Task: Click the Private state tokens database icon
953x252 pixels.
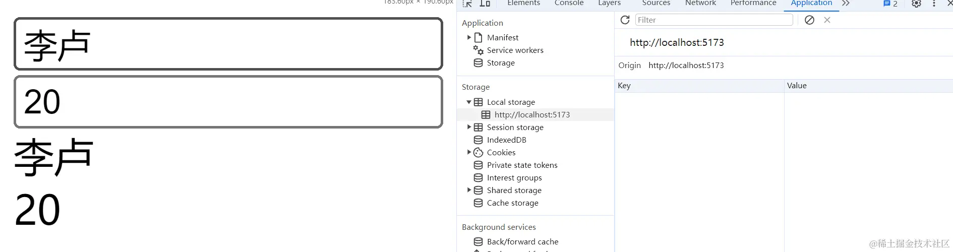Action: pos(478,165)
